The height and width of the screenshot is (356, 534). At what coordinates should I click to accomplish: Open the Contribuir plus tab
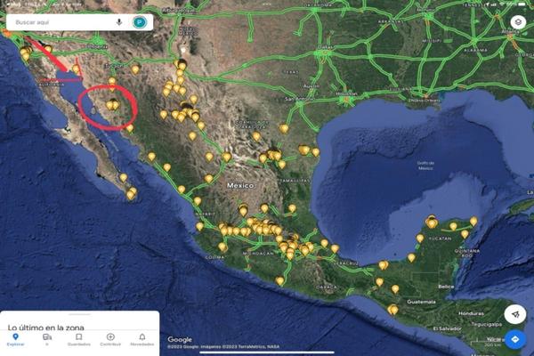[110, 339]
